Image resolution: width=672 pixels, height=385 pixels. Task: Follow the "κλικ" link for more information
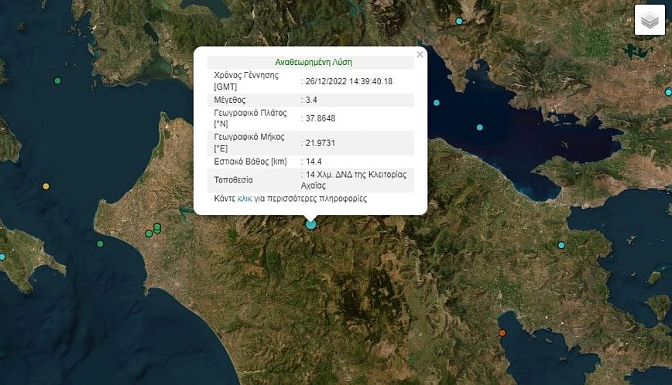(x=245, y=199)
